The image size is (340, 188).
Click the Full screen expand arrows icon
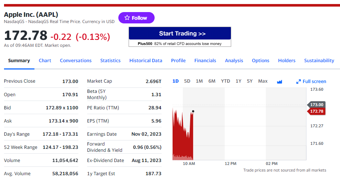[299, 82]
